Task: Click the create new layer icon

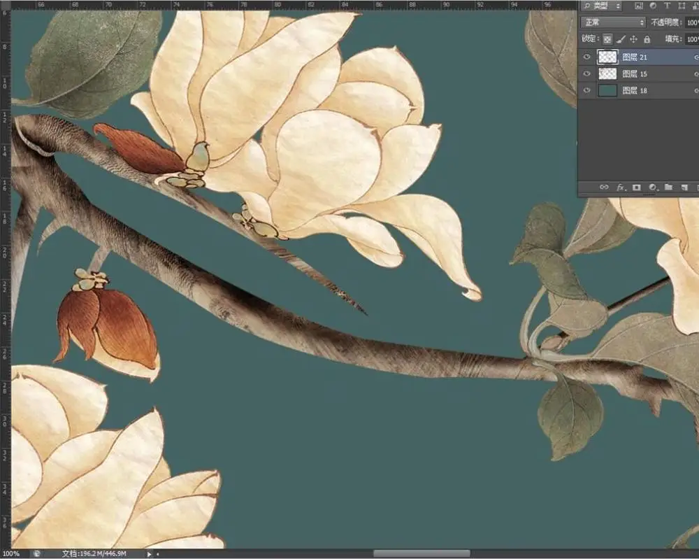Action: [684, 187]
